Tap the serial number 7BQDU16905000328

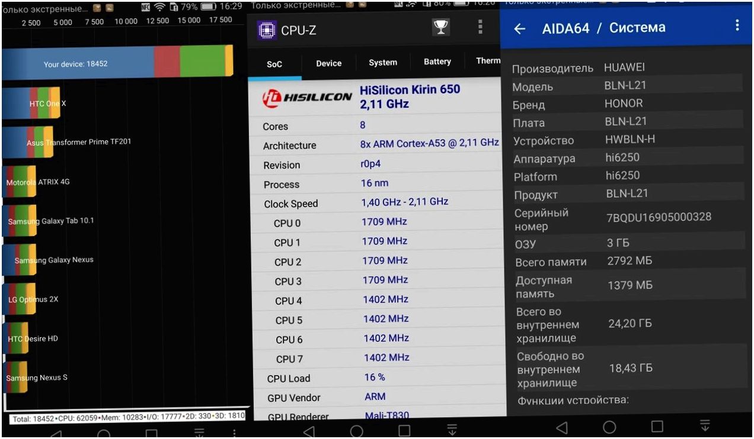click(659, 217)
